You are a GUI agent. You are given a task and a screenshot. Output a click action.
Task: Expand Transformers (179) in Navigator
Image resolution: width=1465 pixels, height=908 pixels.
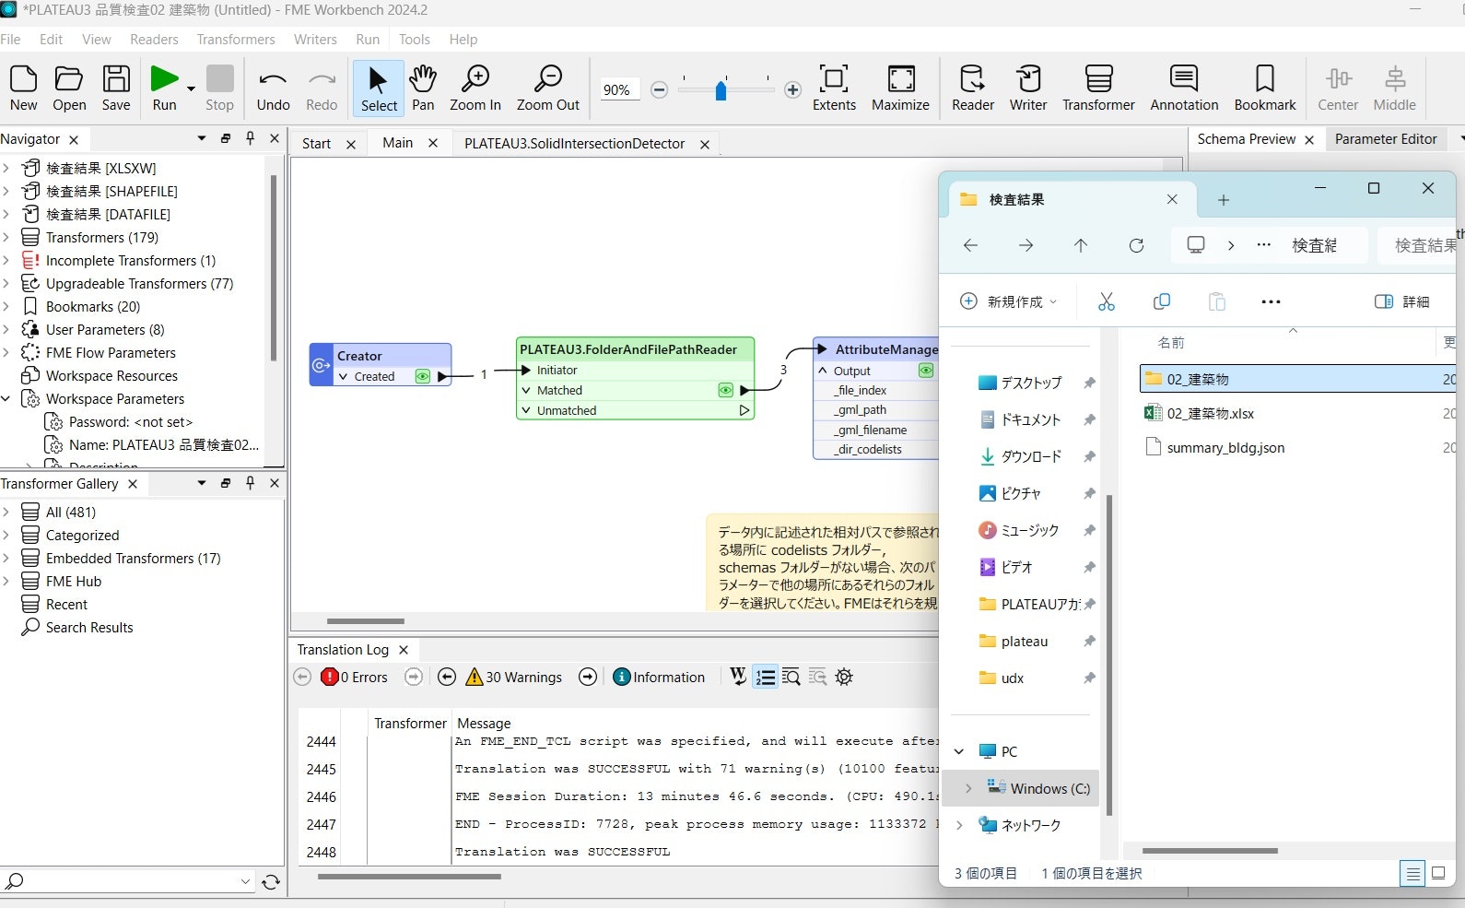tap(6, 237)
